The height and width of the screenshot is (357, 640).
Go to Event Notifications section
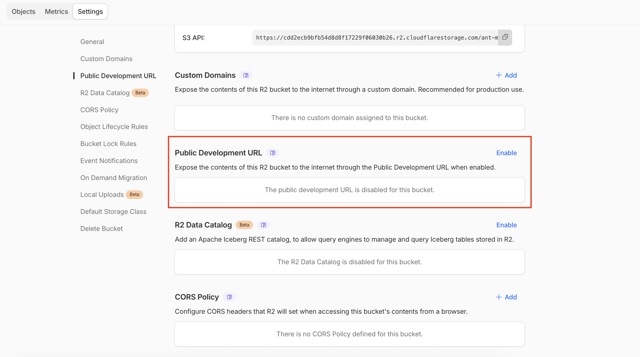[x=109, y=161]
